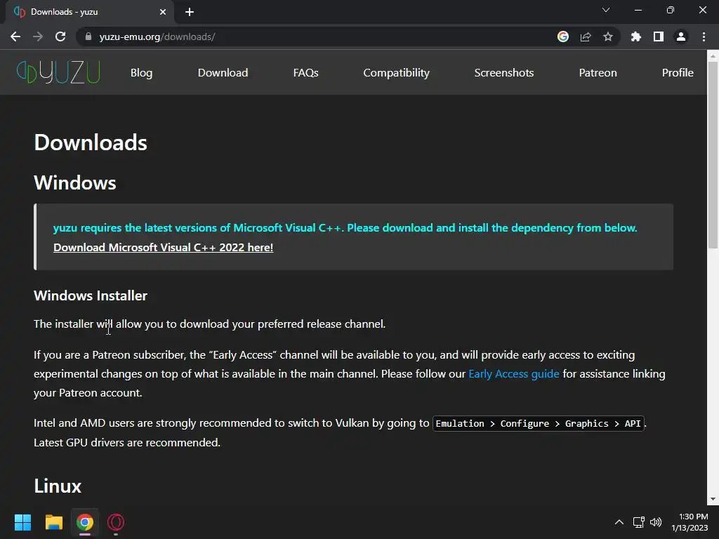Expand the tab search chevron
This screenshot has width=719, height=539.
click(606, 10)
